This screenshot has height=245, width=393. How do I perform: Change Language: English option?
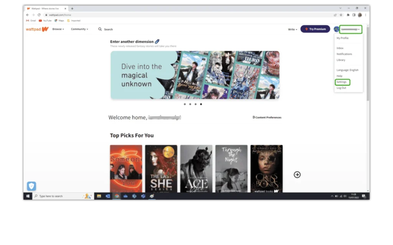347,70
